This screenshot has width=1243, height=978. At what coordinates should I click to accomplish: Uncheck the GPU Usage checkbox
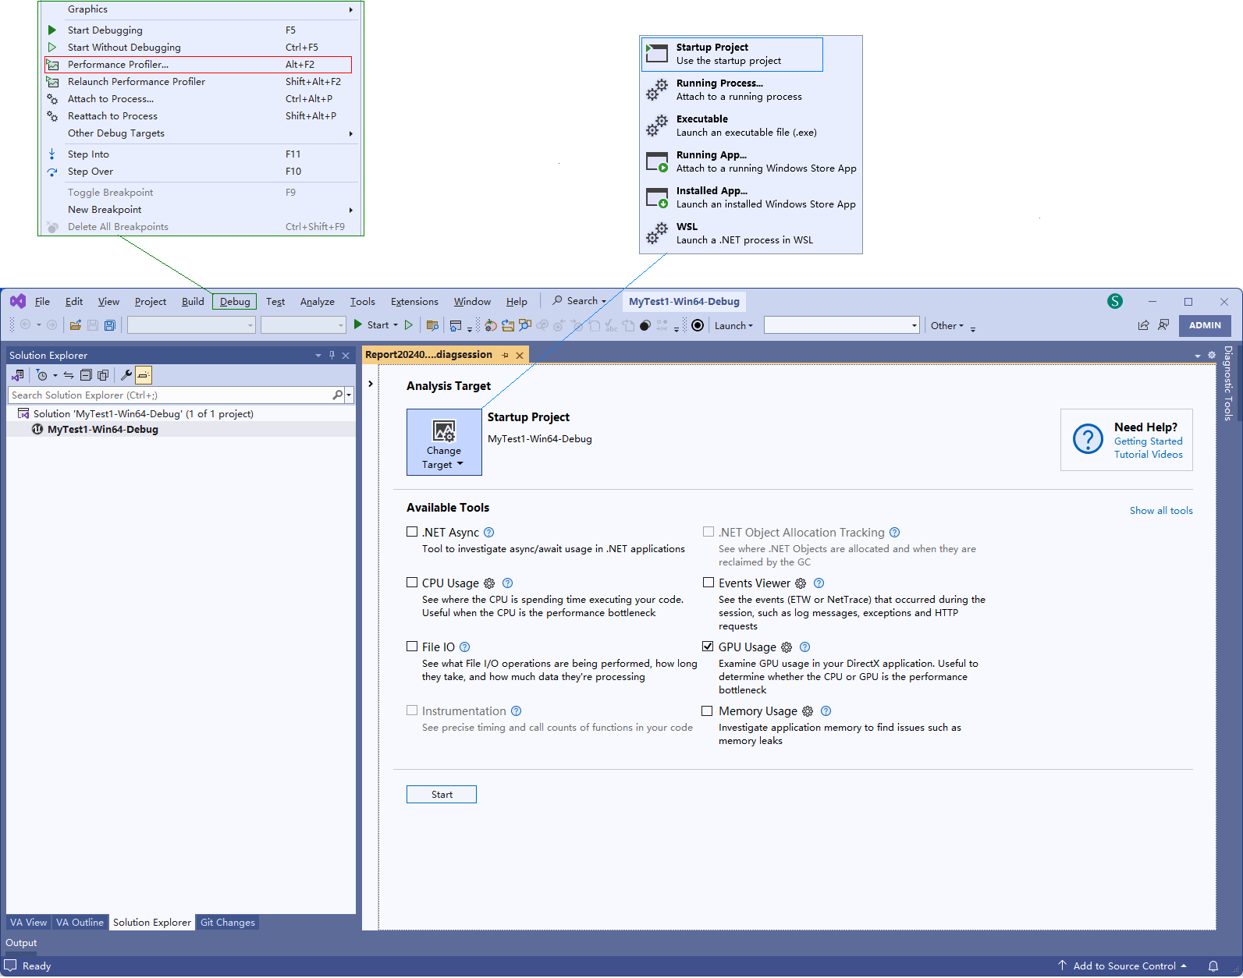[708, 647]
